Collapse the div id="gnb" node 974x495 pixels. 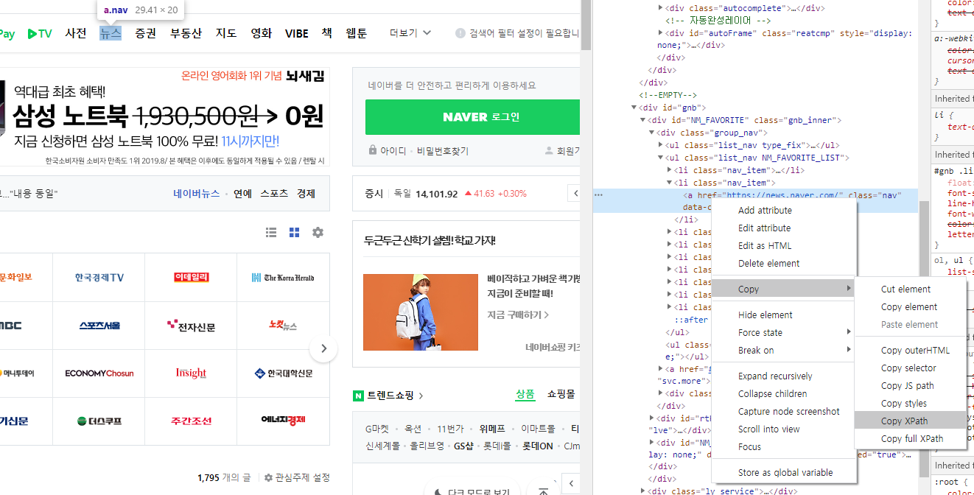[x=634, y=108]
